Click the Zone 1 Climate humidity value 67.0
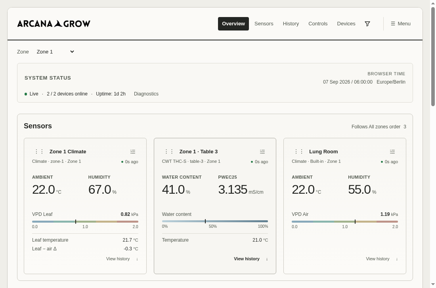 click(99, 190)
